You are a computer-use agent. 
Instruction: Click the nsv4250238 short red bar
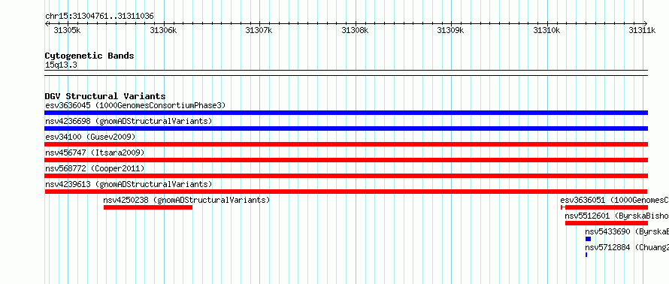(x=148, y=207)
